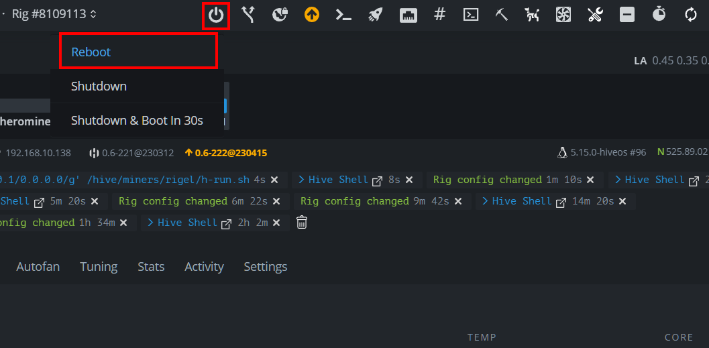Viewport: 709px width, 348px height.
Task: Select Shutdown & Boot In 30s option
Action: 137,121
